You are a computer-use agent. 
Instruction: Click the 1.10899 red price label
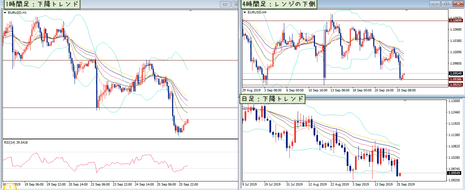point(455,21)
